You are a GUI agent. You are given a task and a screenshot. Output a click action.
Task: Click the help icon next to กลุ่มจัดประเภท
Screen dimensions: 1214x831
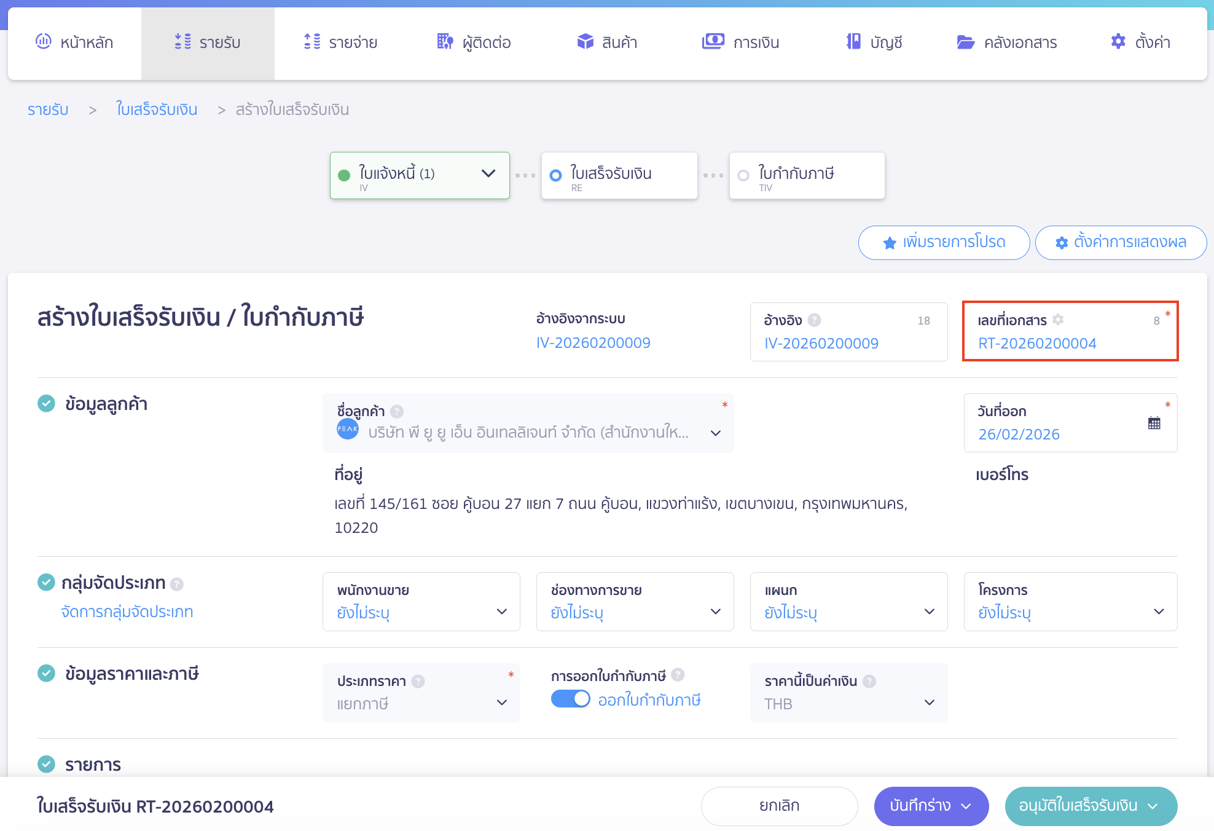(x=177, y=584)
